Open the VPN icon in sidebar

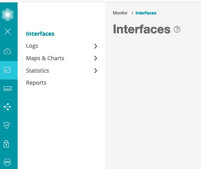[x=7, y=162]
